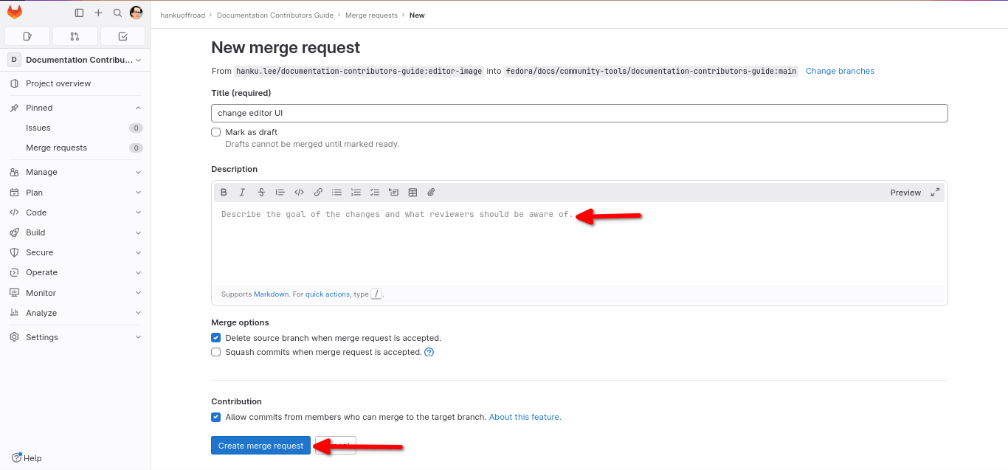Click the Change branches link
This screenshot has height=470, width=1008.
pos(840,71)
